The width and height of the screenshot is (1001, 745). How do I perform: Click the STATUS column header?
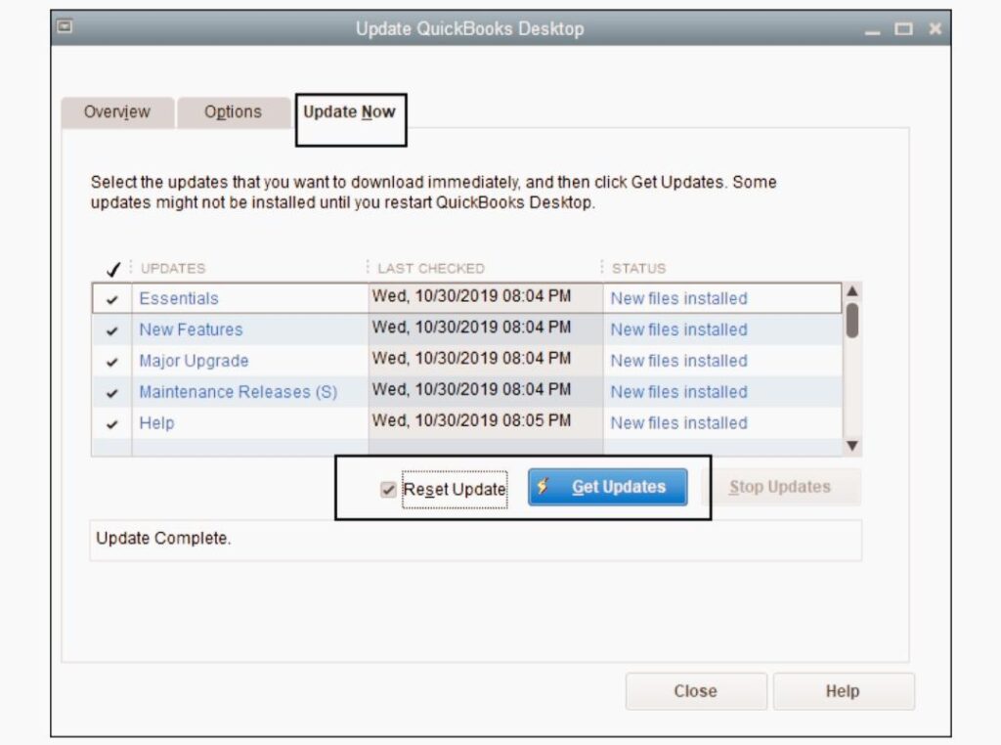(x=638, y=268)
